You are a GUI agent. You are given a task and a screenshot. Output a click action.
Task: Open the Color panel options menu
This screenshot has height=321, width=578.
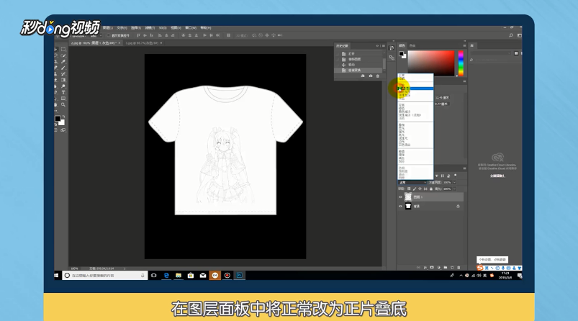coord(464,45)
